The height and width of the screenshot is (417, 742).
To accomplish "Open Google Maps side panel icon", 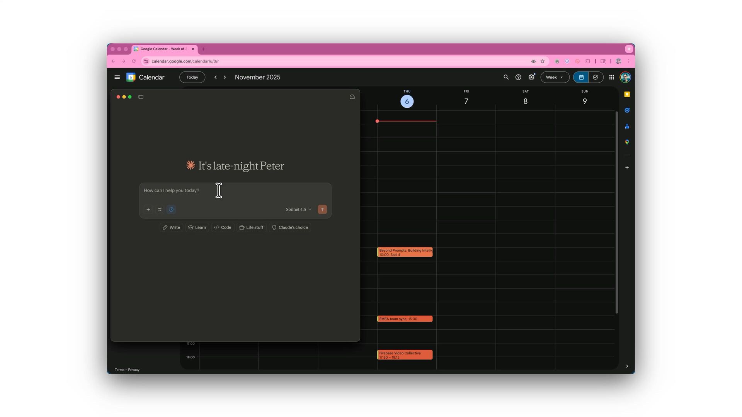I will [627, 142].
